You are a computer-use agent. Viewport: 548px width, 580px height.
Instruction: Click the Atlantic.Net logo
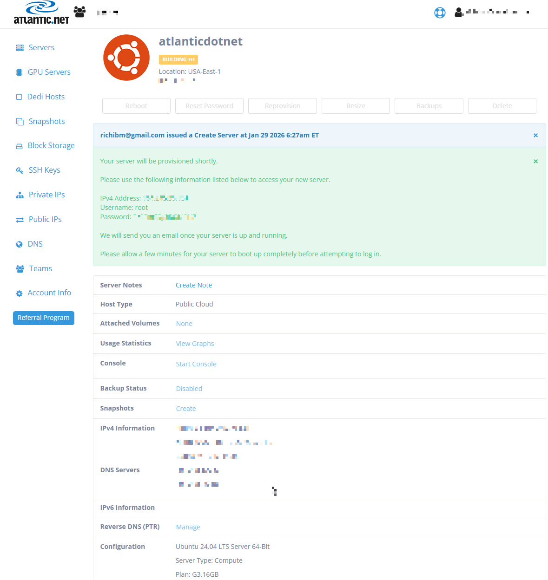tap(41, 13)
